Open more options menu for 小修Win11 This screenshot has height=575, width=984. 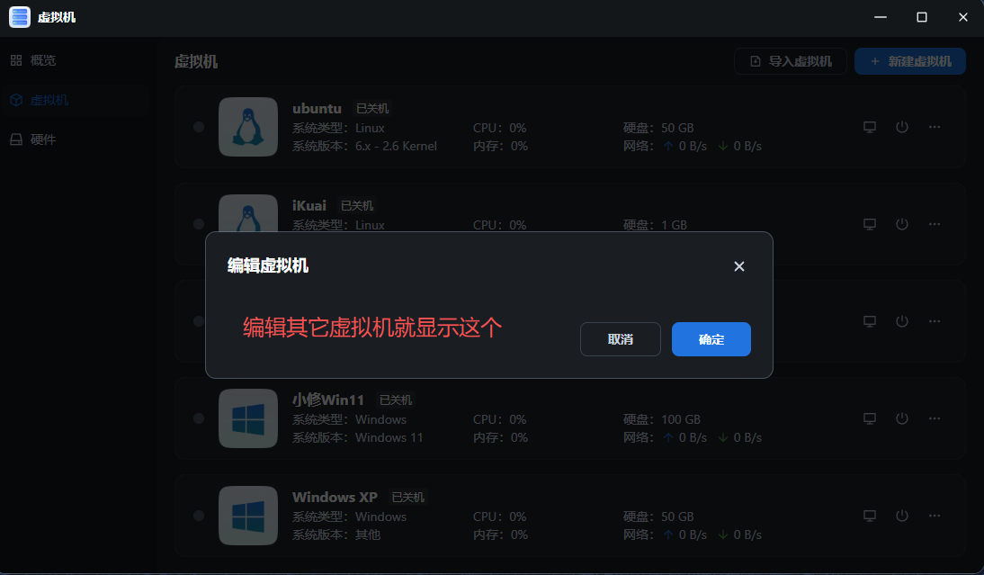[x=935, y=418]
